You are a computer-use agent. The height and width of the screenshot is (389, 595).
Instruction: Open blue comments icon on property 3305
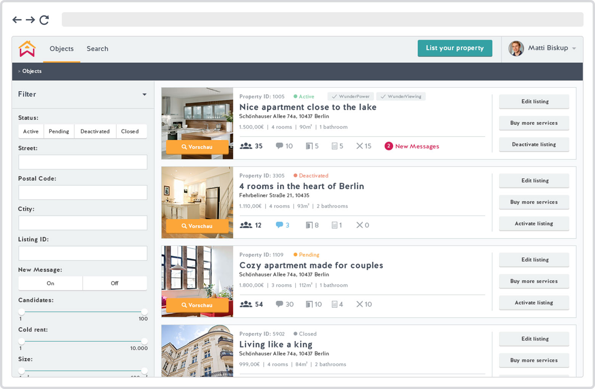(280, 225)
